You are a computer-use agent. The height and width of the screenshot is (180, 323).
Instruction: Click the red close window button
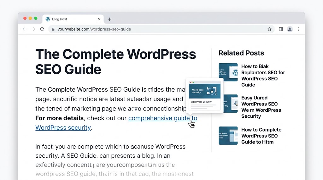pyautogui.click(x=25, y=18)
